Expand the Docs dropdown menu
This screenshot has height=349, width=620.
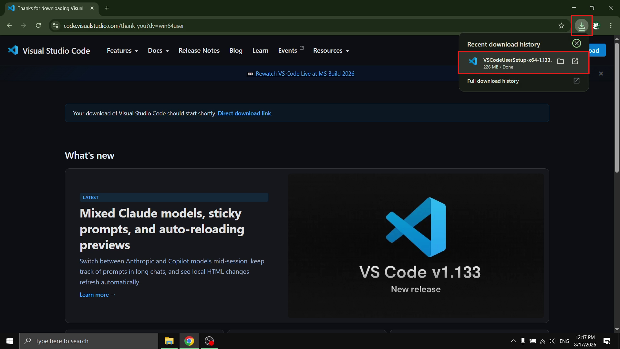[158, 50]
